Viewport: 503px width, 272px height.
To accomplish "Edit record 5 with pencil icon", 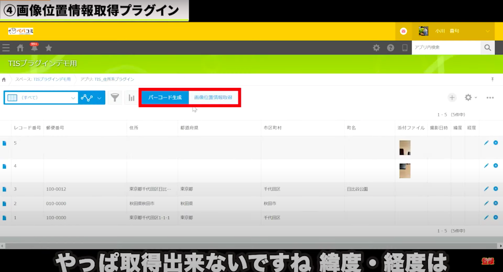I will pos(486,143).
